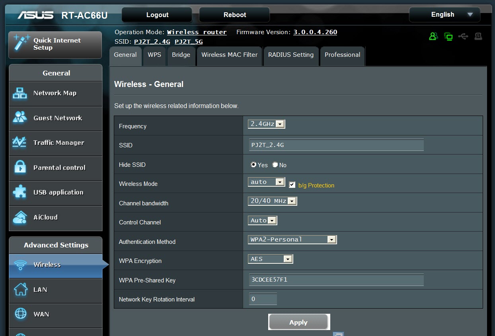The image size is (495, 336).
Task: Select No for Hide SSID
Action: click(x=275, y=164)
